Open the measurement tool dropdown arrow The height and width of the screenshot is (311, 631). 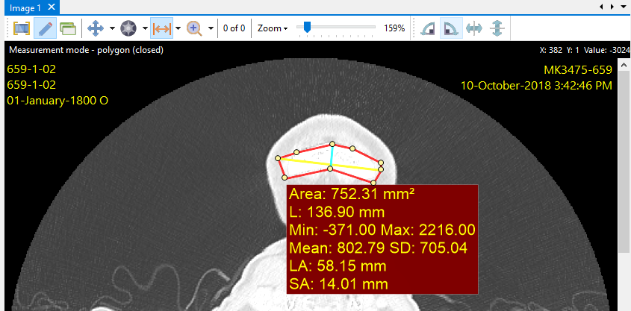tap(178, 28)
